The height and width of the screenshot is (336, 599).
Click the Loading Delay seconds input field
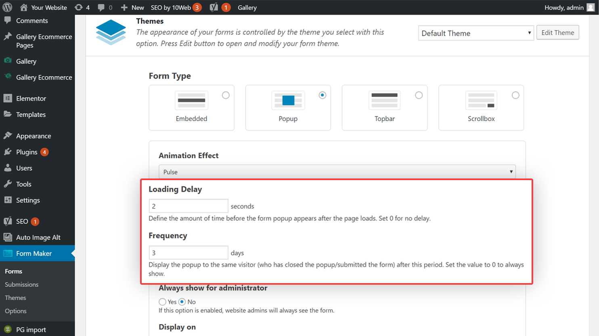188,206
